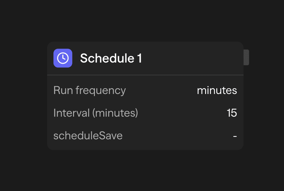
Task: Click the Run frequency label
Action: pyautogui.click(x=89, y=90)
